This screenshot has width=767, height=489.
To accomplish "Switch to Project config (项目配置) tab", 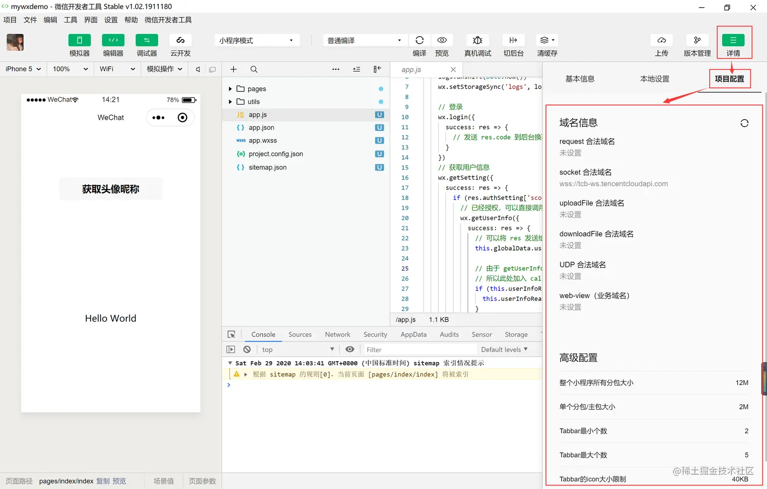I will [x=729, y=79].
